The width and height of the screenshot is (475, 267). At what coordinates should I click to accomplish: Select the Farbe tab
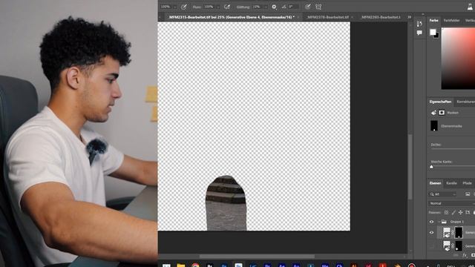[x=433, y=20]
